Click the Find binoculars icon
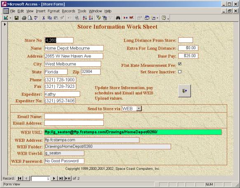Screen dimensions: 240x188 (x=118, y=18)
